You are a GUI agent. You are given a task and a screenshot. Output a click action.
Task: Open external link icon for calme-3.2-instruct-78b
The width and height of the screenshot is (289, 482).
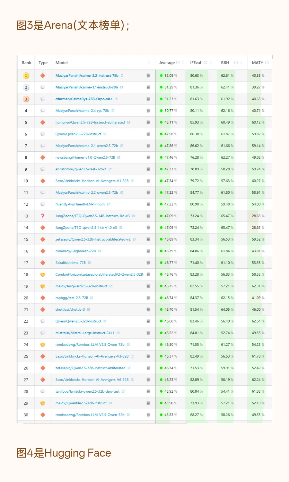click(122, 76)
